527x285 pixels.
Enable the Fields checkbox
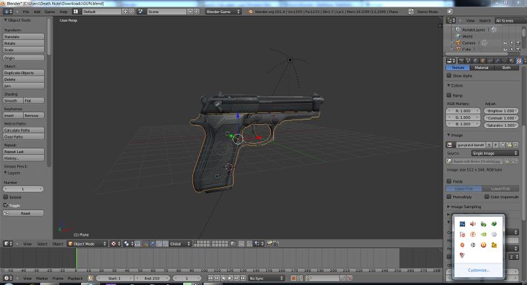pos(449,181)
